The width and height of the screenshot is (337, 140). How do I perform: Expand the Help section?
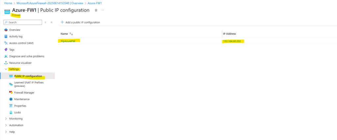[6, 132]
